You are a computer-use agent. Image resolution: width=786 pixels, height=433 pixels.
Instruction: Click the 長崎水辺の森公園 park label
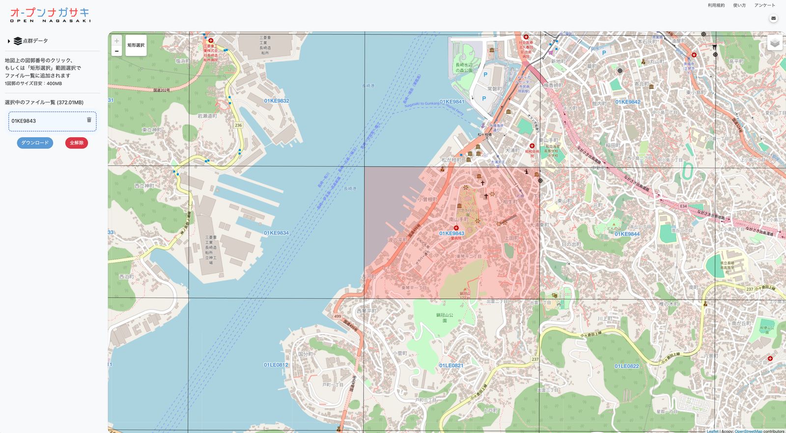tap(464, 67)
